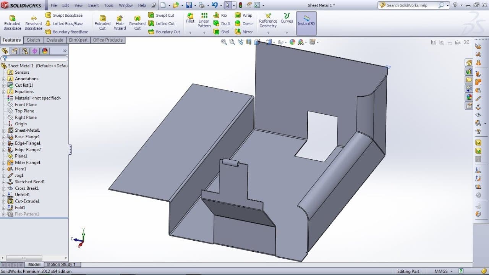Select the Zoom to Area icon

pos(232,42)
